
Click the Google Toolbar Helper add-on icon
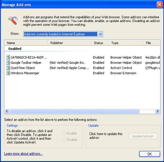click(8, 62)
